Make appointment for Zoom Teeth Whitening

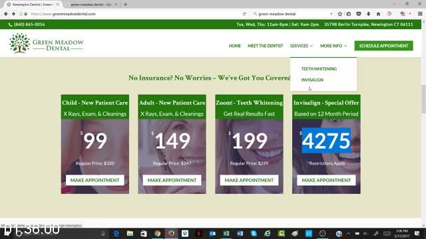click(249, 180)
